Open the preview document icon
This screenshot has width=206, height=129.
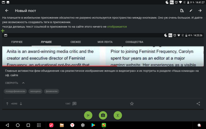[182, 11]
